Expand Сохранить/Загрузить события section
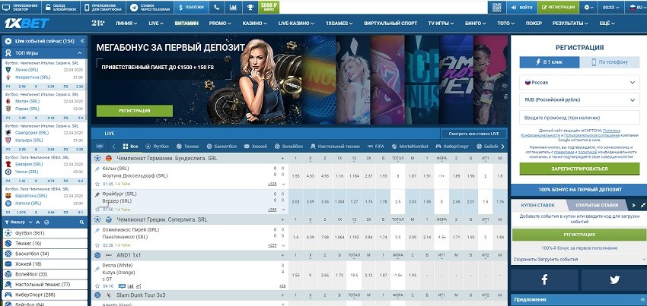This screenshot has width=647, height=306. (x=579, y=260)
